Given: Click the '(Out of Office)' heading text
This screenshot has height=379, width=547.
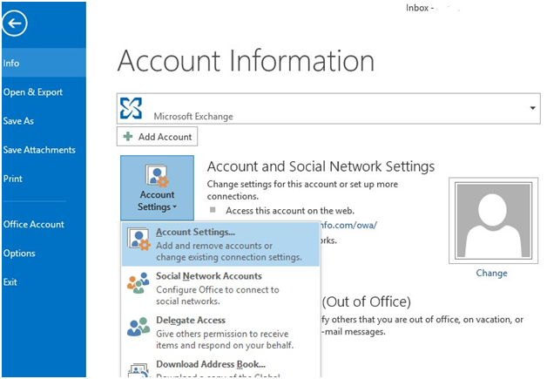Looking at the screenshot, I should click(367, 301).
